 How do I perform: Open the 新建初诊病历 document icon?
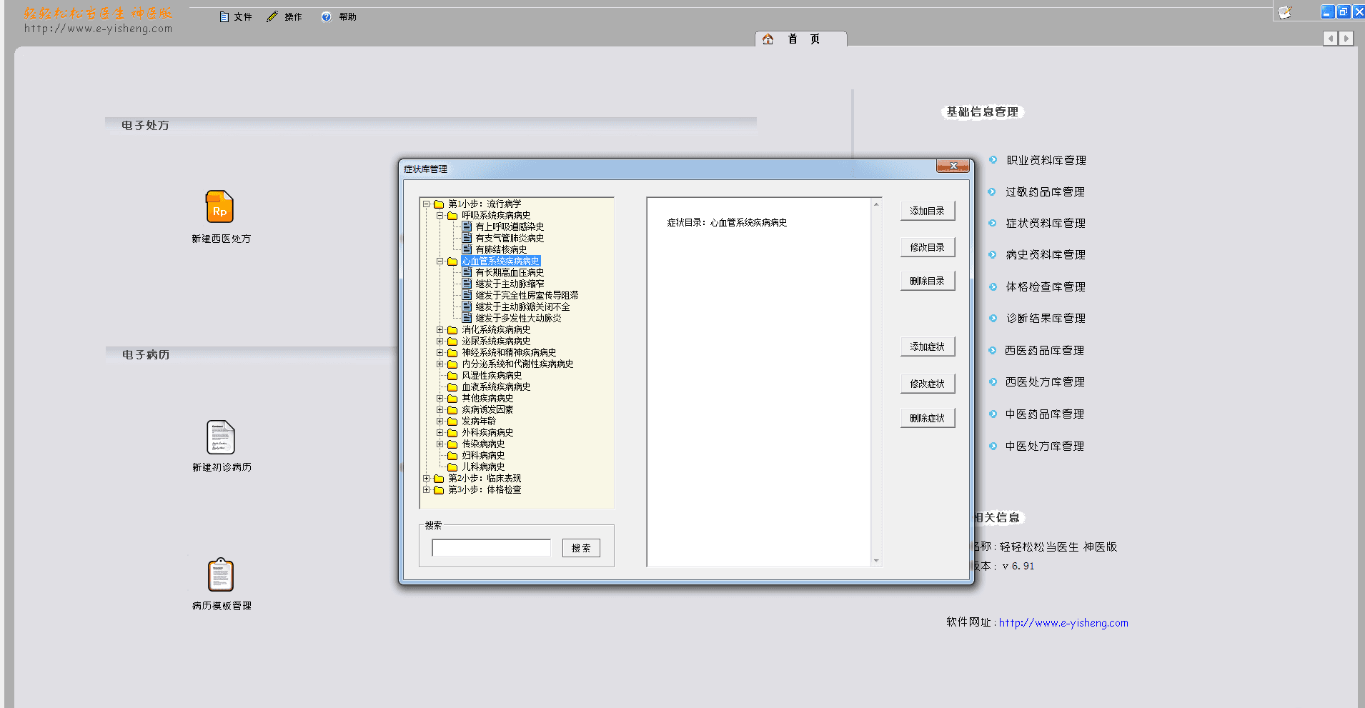[x=221, y=437]
